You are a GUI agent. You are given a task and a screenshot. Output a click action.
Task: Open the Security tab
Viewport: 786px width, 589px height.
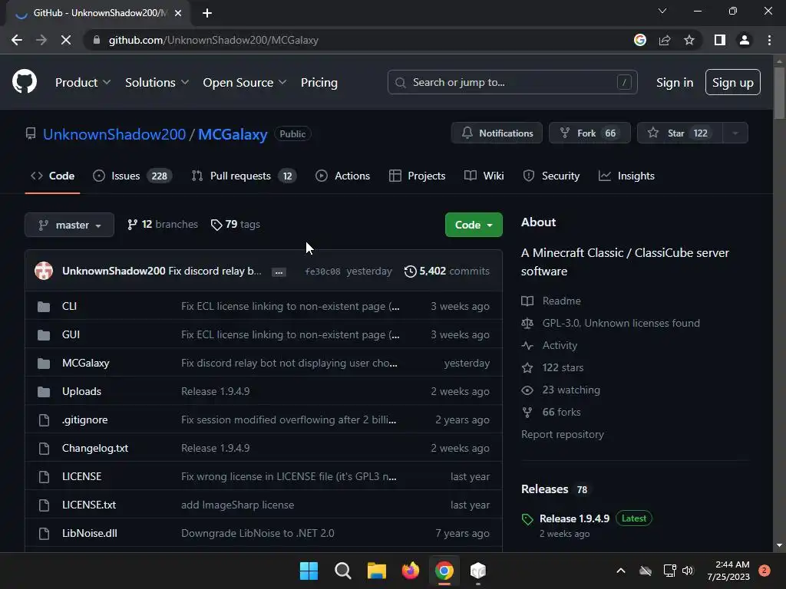551,176
